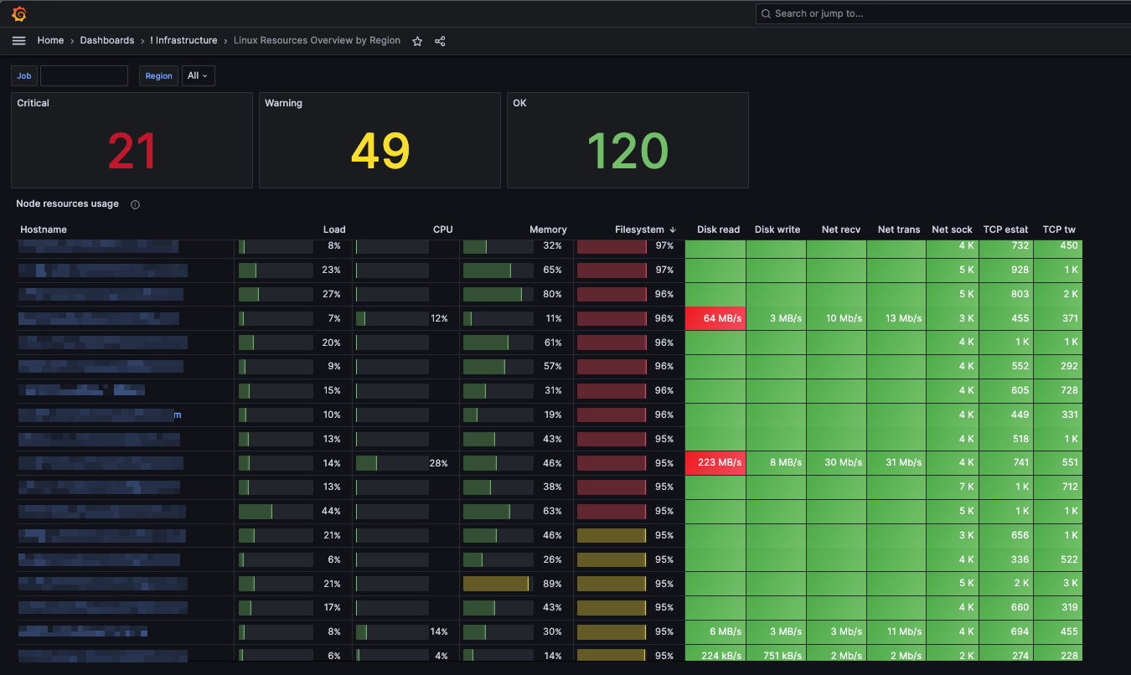Click the red 223 MB/s disk read cell

(x=715, y=463)
